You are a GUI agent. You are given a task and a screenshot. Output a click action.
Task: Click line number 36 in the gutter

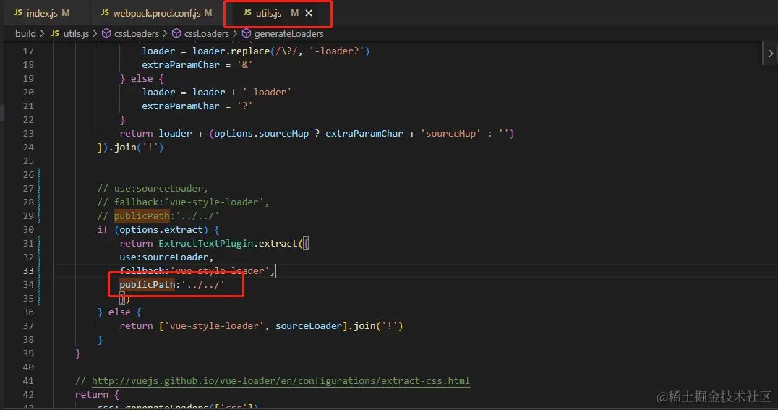(x=28, y=312)
